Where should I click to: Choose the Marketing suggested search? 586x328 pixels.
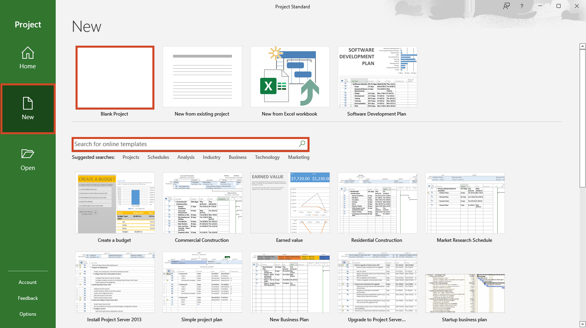click(298, 157)
